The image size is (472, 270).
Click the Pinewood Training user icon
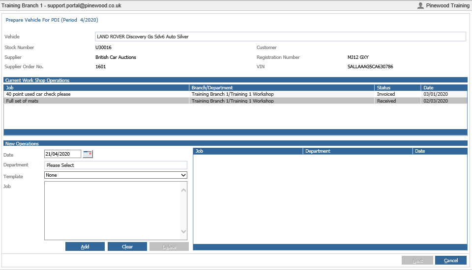tap(420, 5)
